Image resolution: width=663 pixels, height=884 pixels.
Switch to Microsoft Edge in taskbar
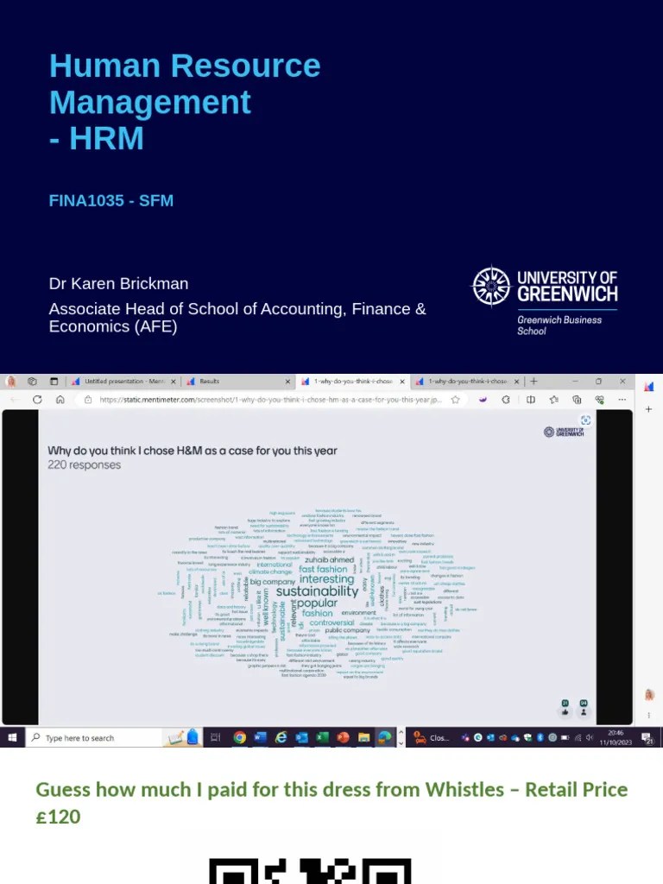click(384, 737)
